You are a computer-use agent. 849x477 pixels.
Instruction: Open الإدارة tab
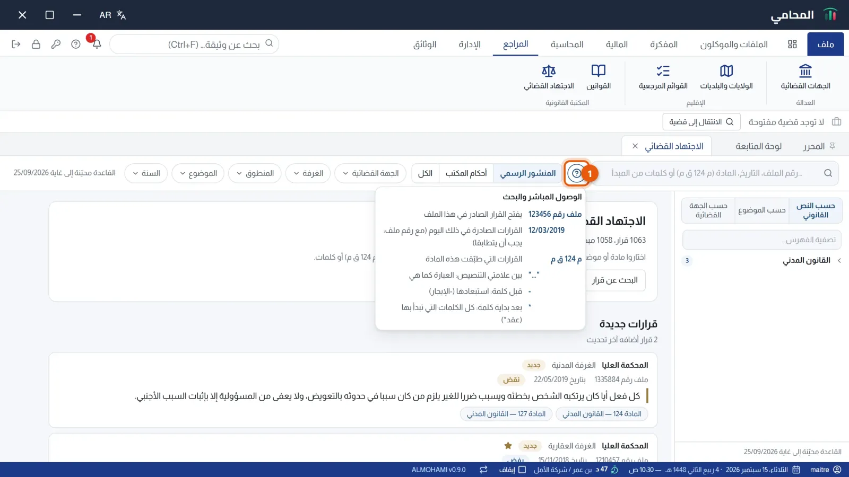(x=470, y=44)
